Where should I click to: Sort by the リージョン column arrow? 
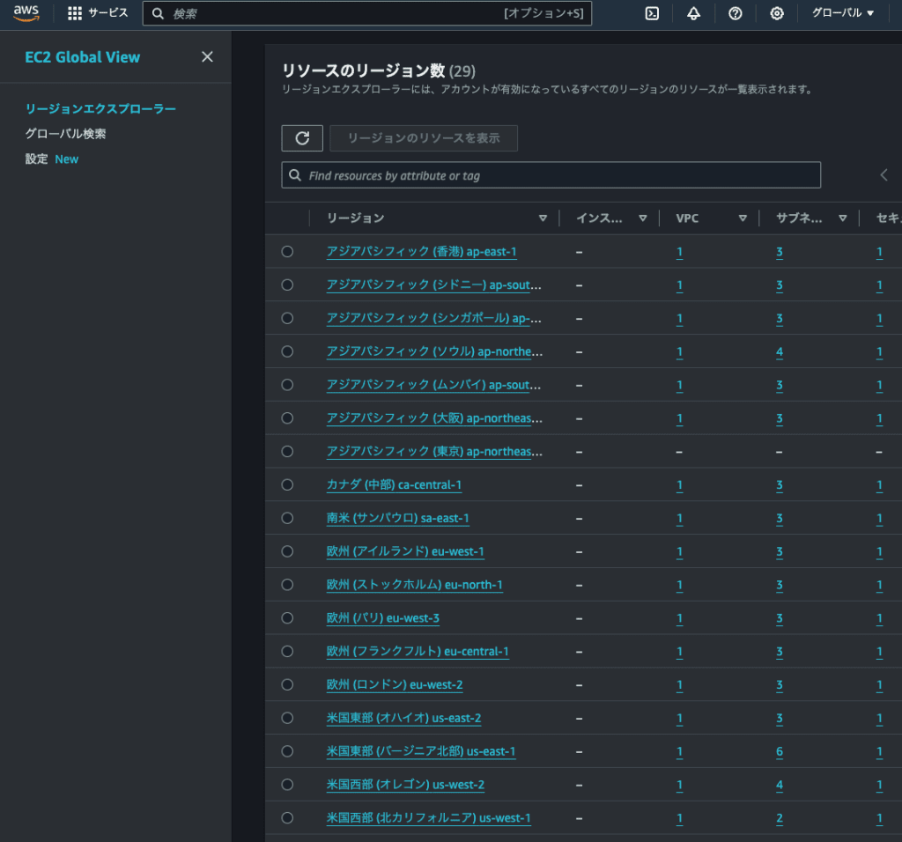pos(543,218)
